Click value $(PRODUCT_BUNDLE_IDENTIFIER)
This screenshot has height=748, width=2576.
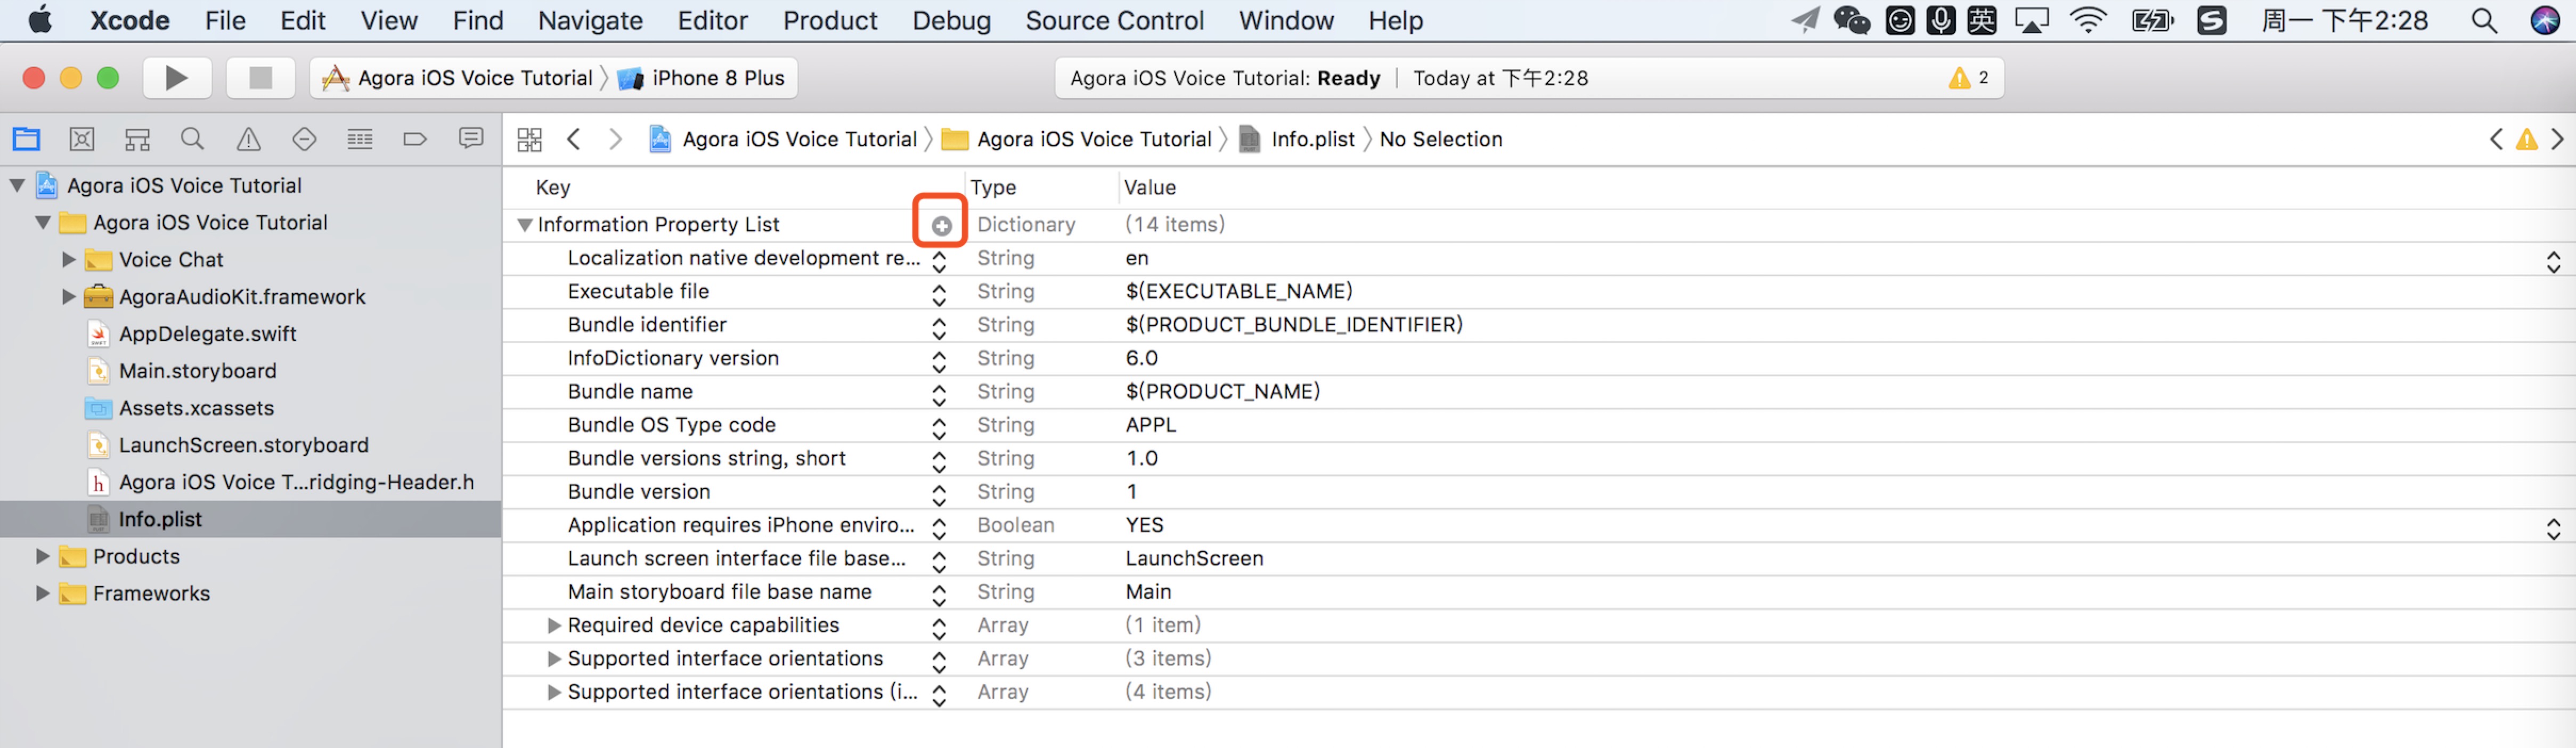1294,324
